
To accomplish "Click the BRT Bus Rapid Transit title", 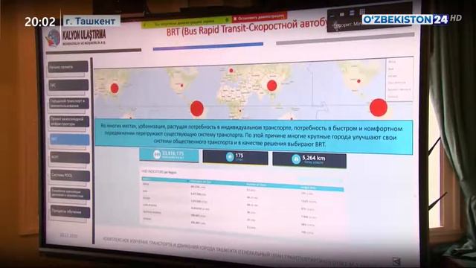I will (x=246, y=28).
